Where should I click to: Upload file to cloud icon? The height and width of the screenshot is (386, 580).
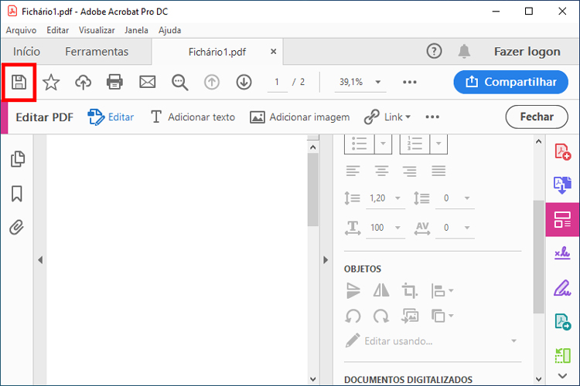click(x=84, y=82)
